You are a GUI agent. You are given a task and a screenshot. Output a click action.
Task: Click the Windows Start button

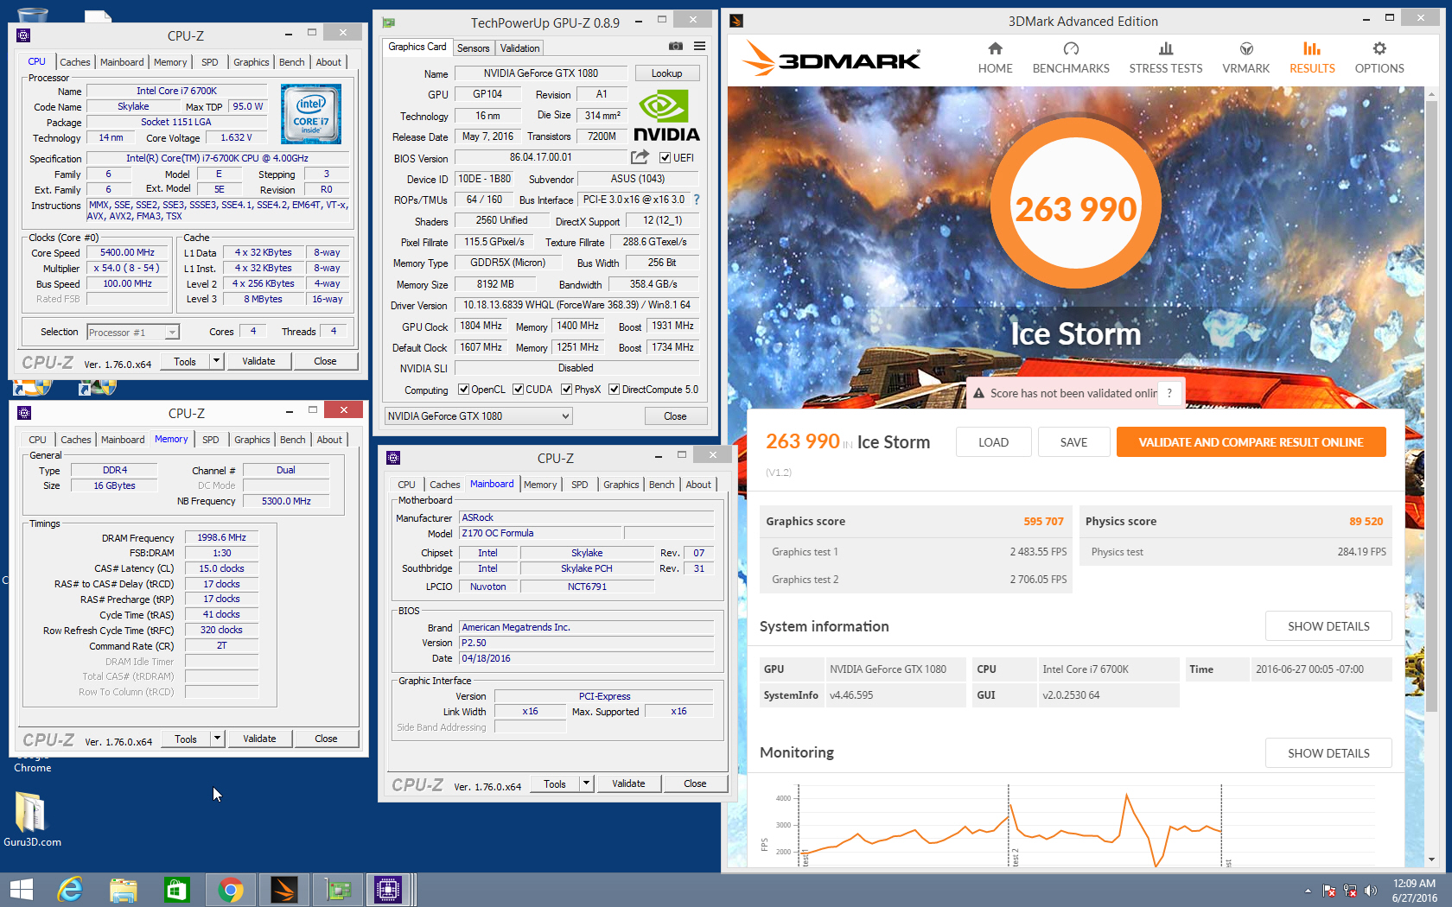pyautogui.click(x=21, y=890)
